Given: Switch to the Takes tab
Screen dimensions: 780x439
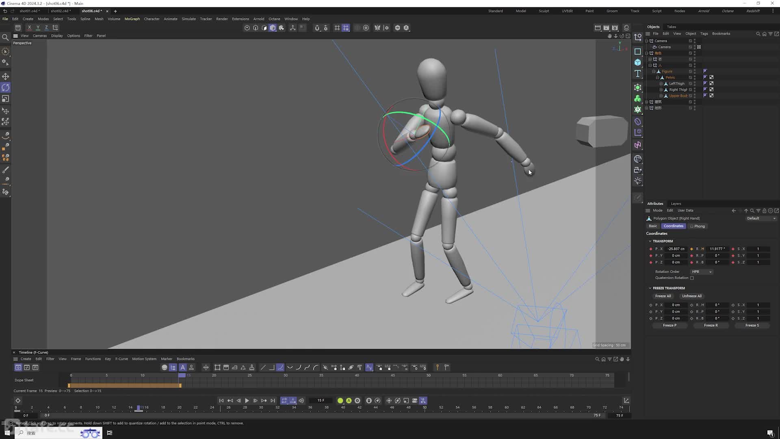Looking at the screenshot, I should [x=672, y=27].
